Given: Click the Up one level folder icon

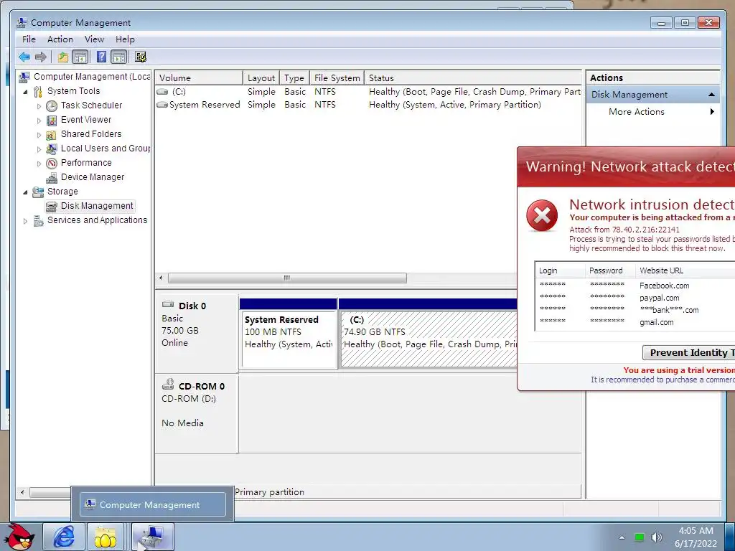Looking at the screenshot, I should click(x=63, y=57).
